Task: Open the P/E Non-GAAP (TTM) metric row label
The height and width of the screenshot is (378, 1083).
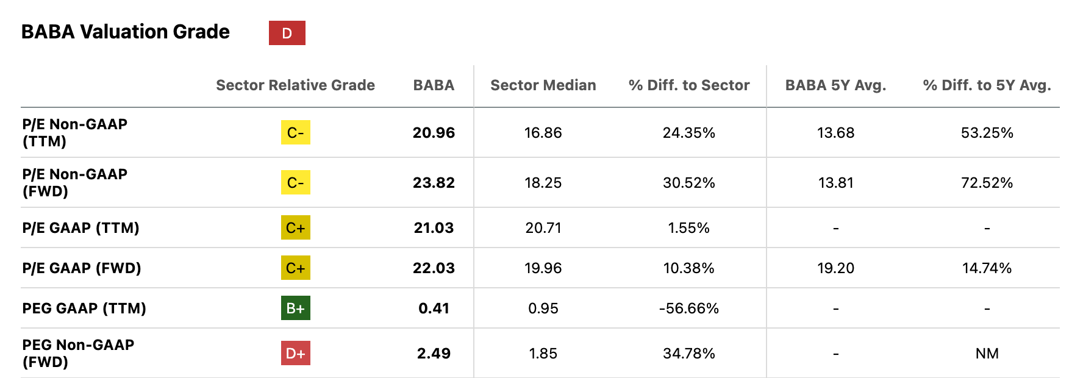Action: point(75,132)
